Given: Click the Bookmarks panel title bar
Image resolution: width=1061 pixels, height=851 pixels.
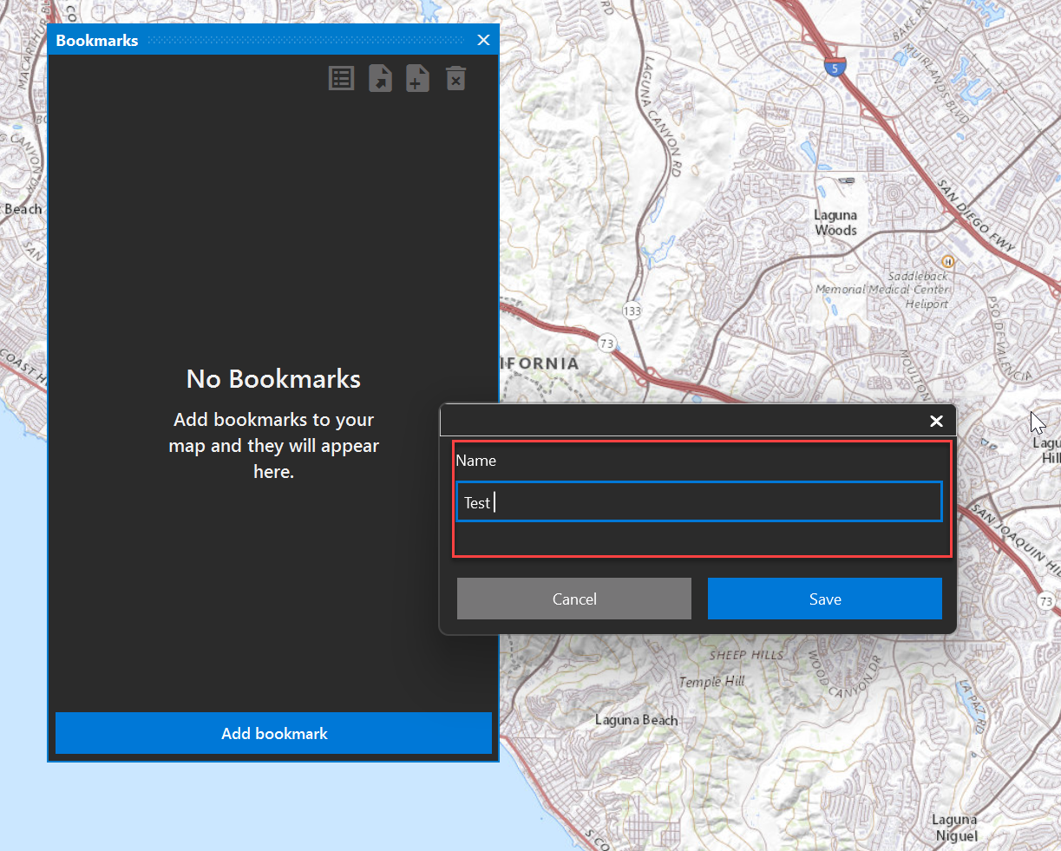Looking at the screenshot, I should point(260,40).
